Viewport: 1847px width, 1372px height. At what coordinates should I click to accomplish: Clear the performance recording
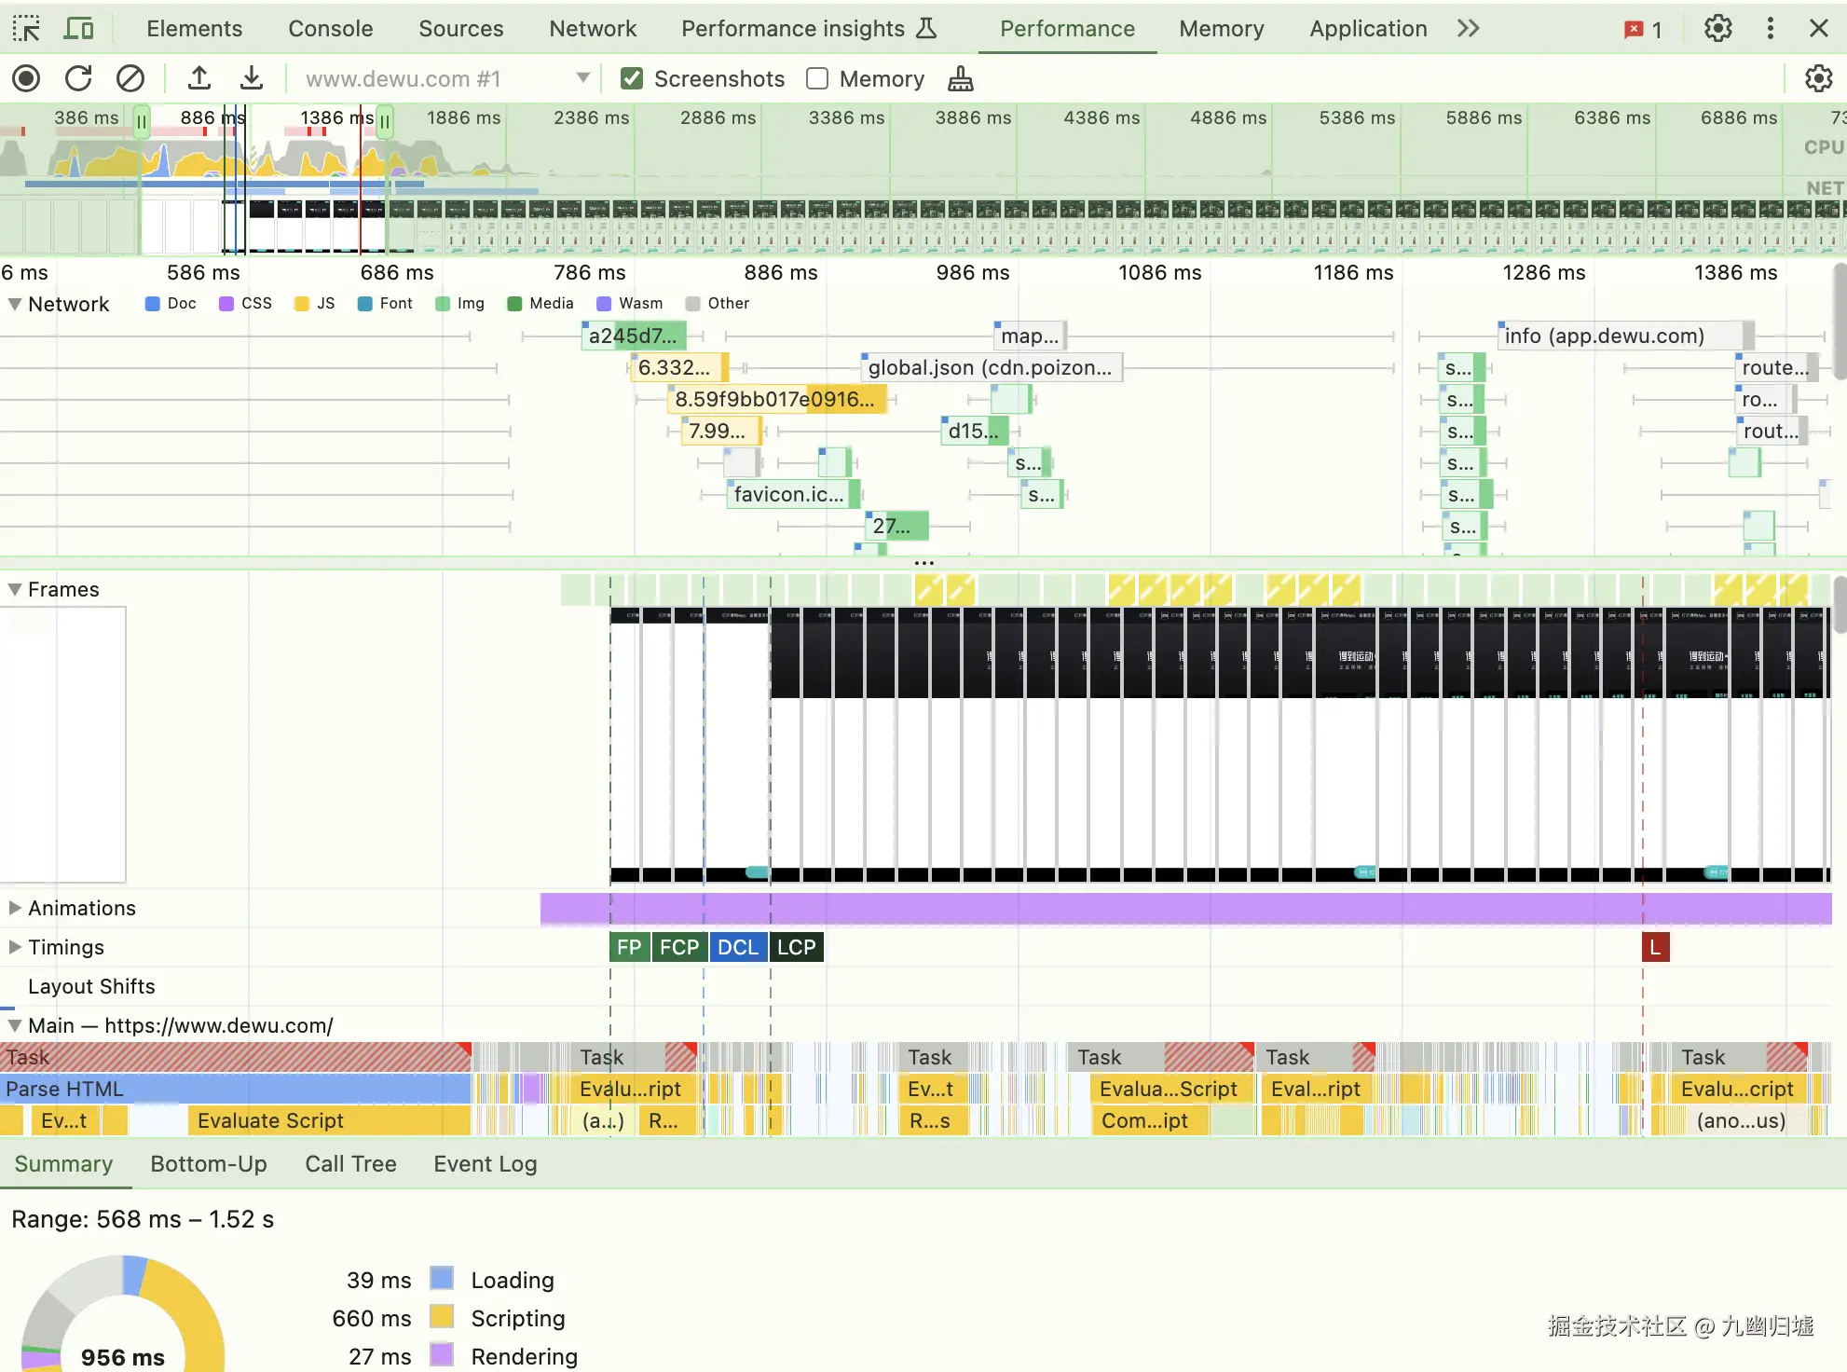130,79
